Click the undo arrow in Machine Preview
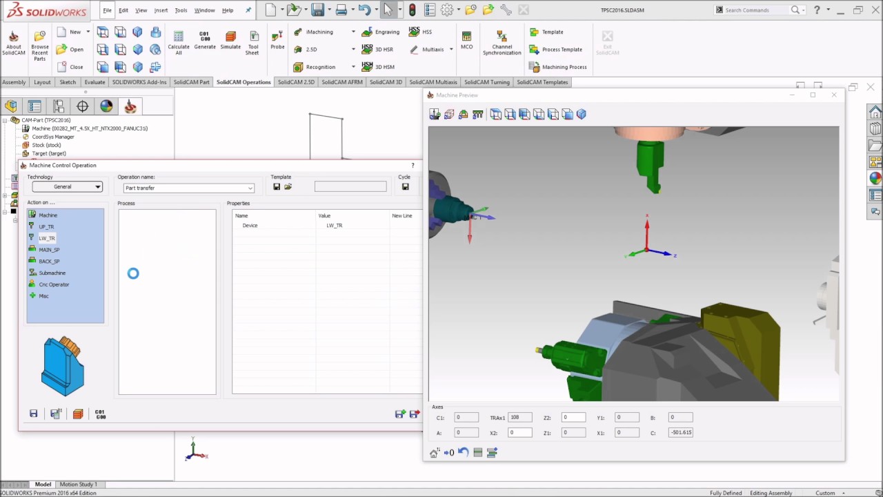Viewport: 883px width, 497px height. (464, 453)
